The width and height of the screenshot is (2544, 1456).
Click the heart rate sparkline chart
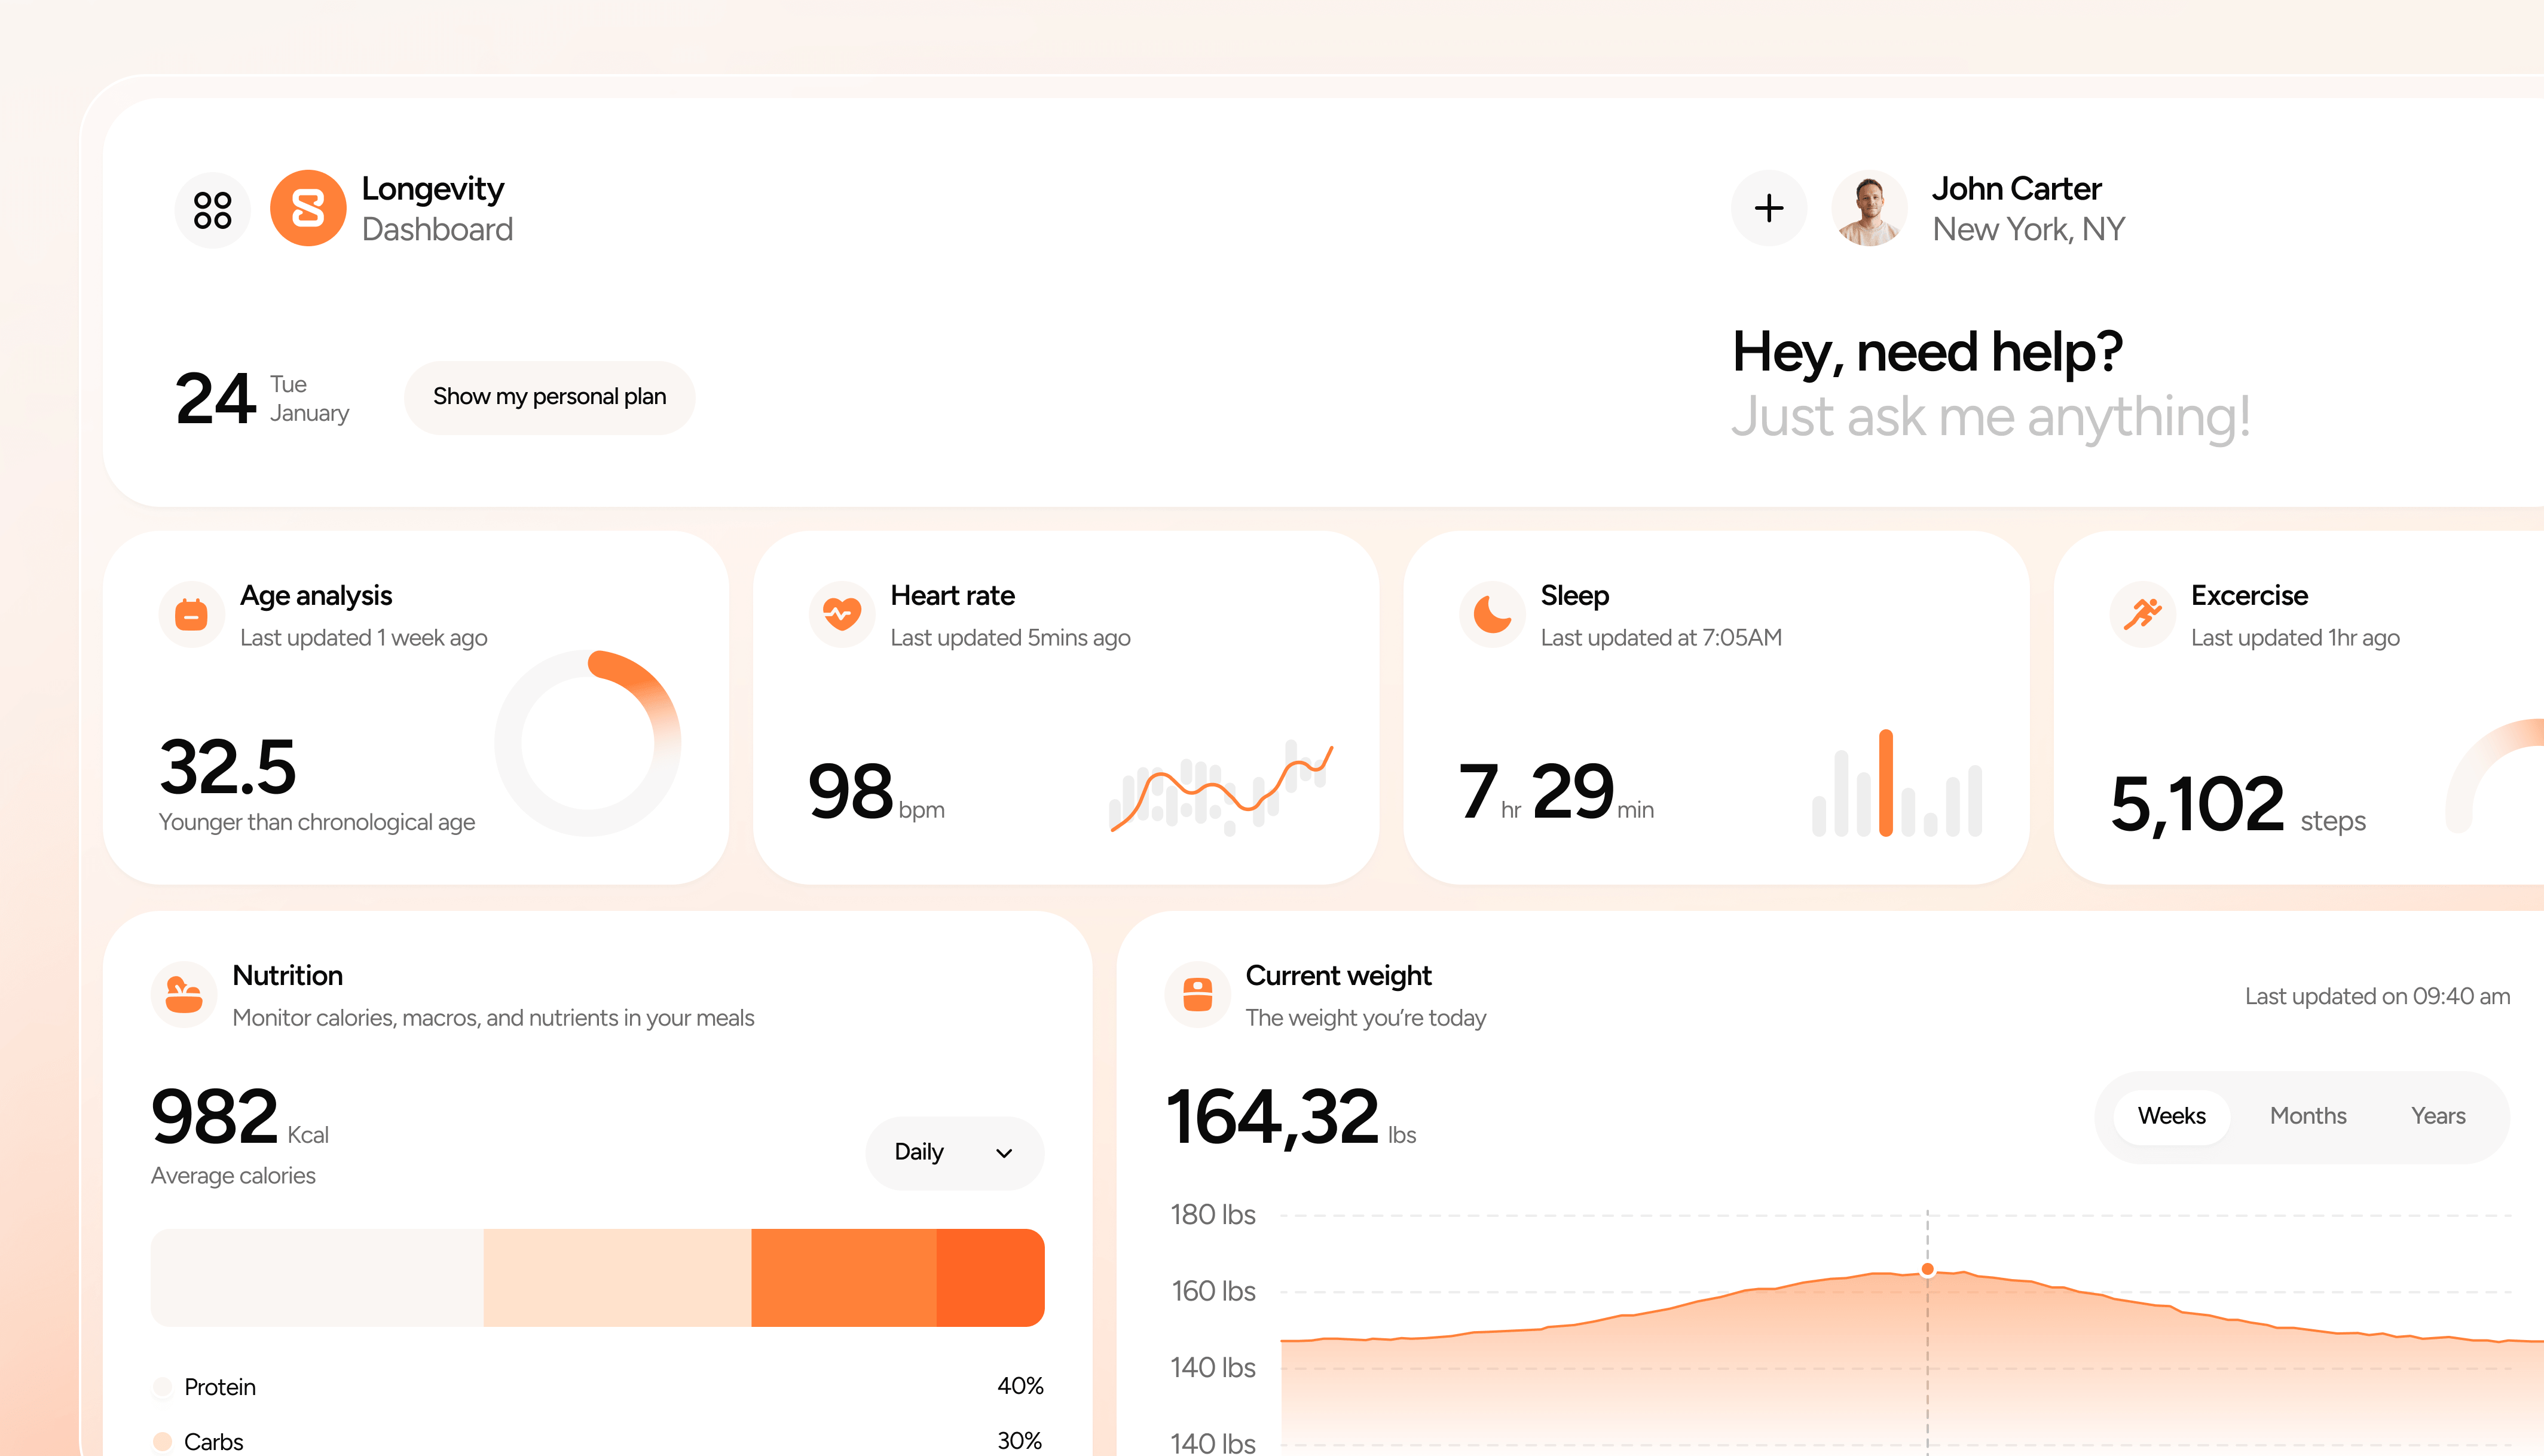(x=1221, y=789)
